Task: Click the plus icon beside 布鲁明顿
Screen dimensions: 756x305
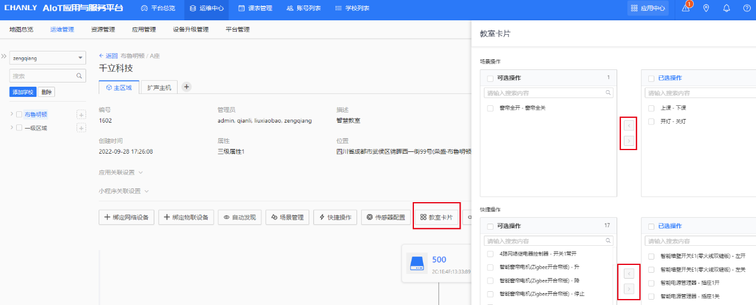Action: [81, 115]
